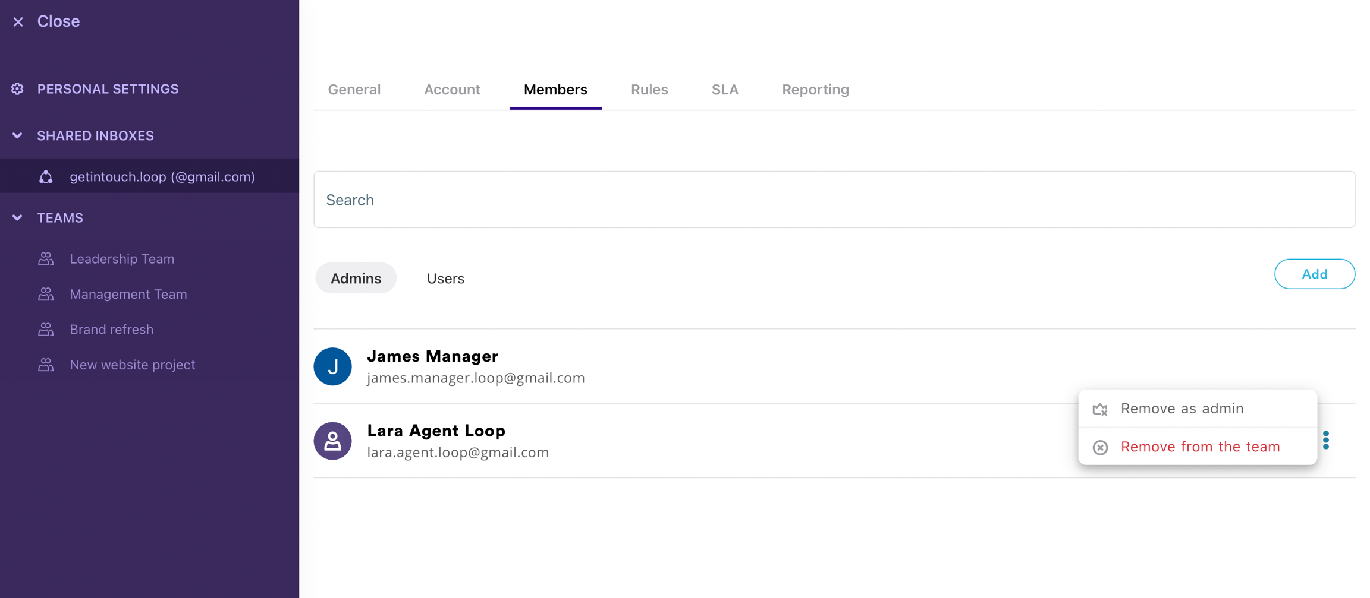The width and height of the screenshot is (1370, 598).
Task: Click the Add button
Action: coord(1314,274)
